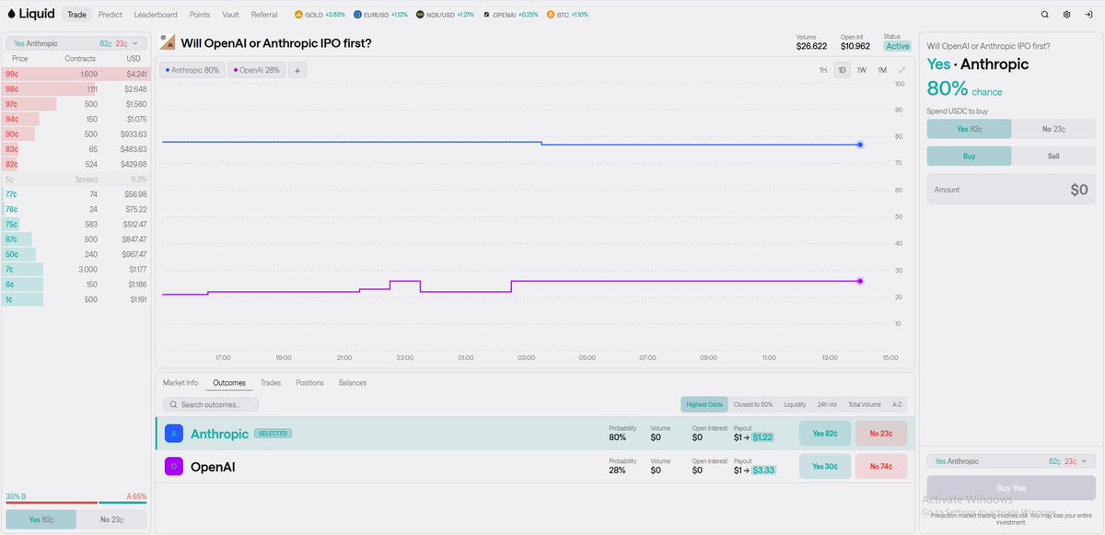The width and height of the screenshot is (1105, 535).
Task: Open the Referral nav tab
Action: pos(264,15)
